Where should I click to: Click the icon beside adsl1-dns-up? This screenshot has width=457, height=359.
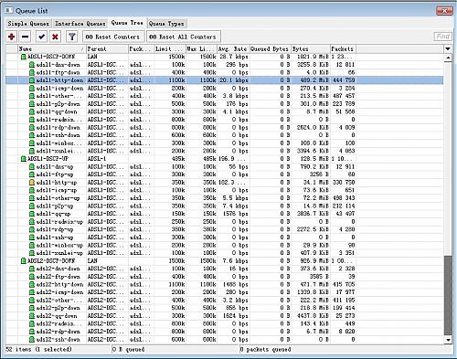[x=32, y=167]
